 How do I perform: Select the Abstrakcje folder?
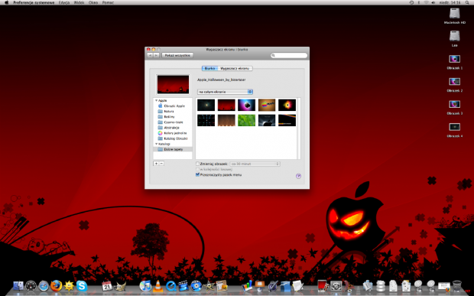tap(173, 128)
